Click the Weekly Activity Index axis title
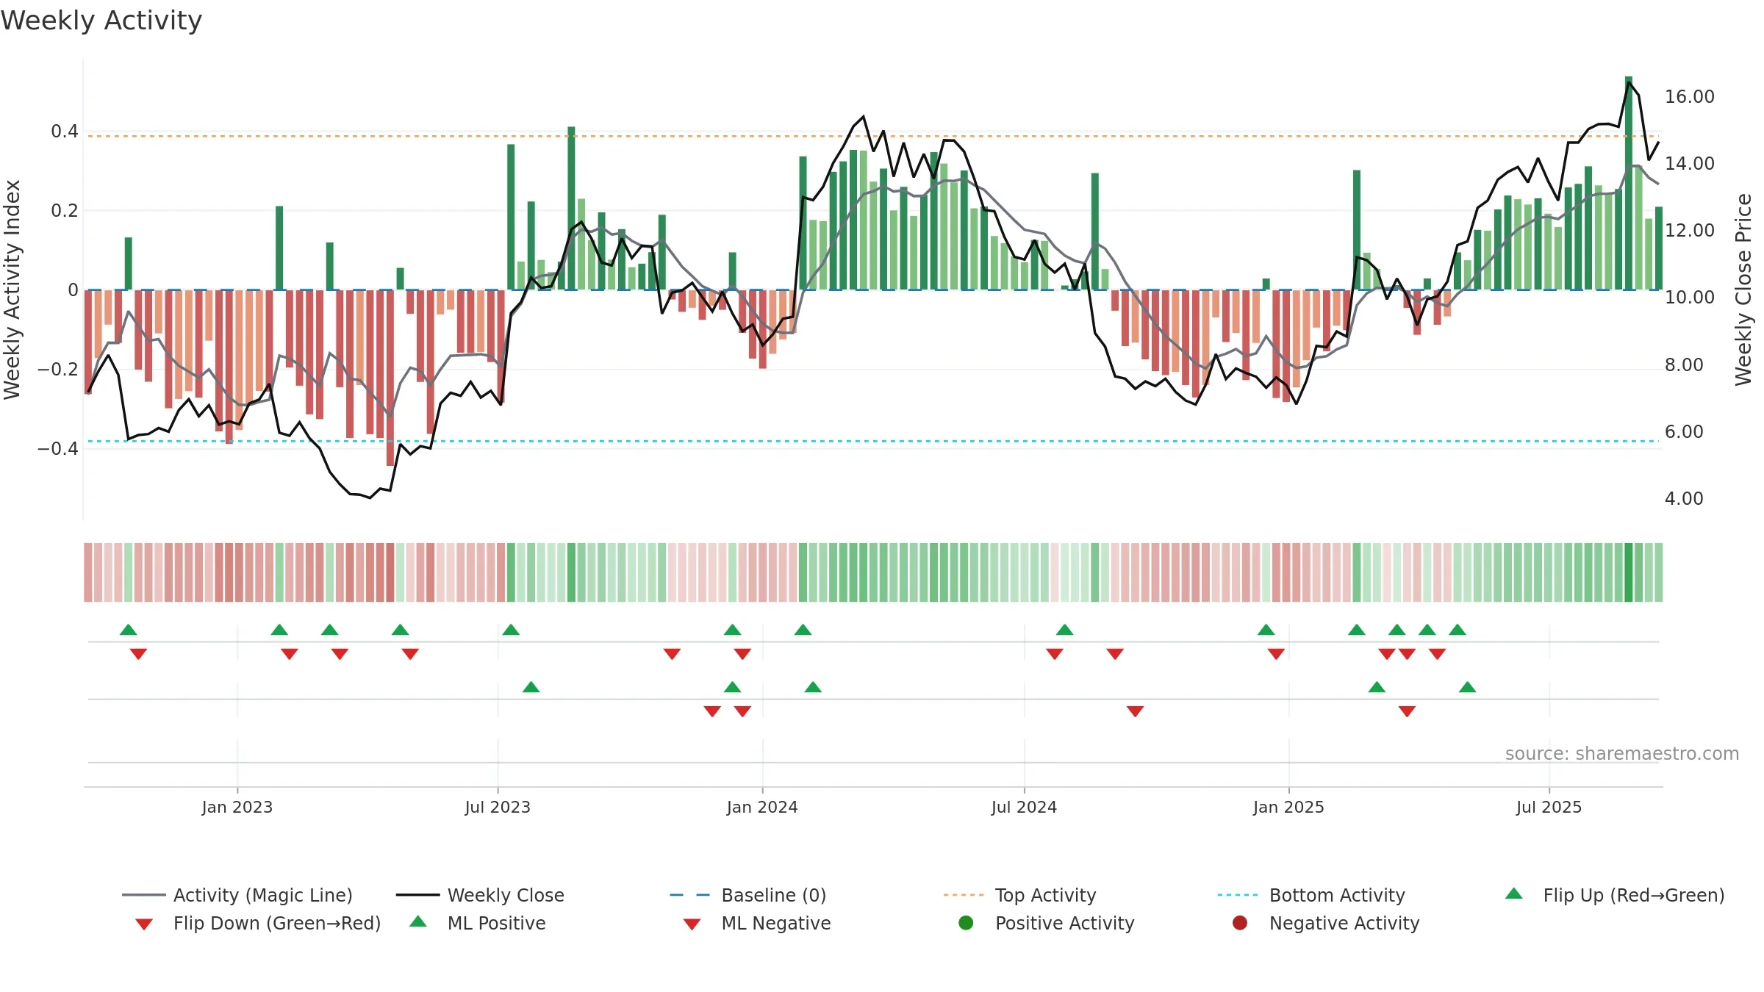The width and height of the screenshot is (1764, 992). 12,290
